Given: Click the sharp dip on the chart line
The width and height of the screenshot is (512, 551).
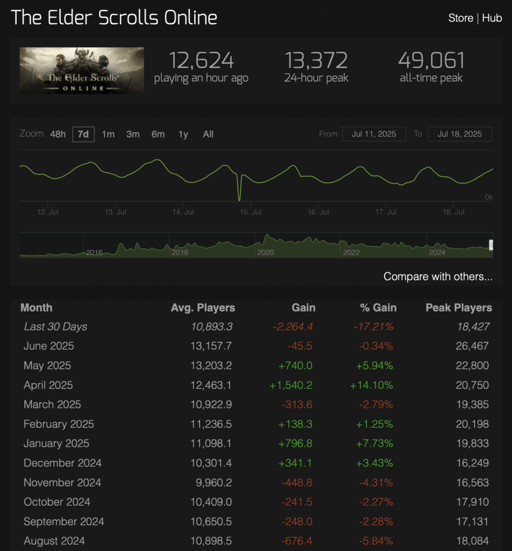Looking at the screenshot, I should [x=240, y=197].
